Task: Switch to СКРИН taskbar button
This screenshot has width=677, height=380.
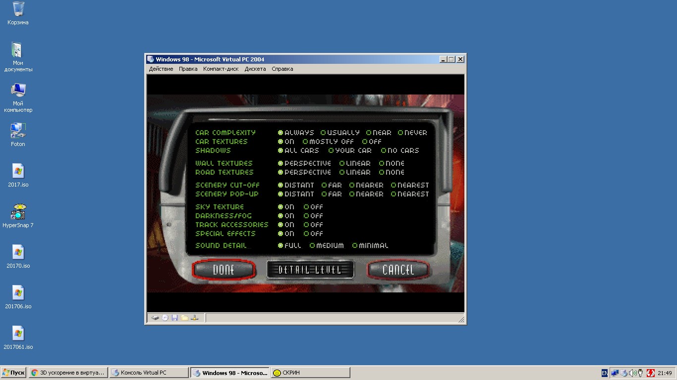Action: pyautogui.click(x=311, y=373)
